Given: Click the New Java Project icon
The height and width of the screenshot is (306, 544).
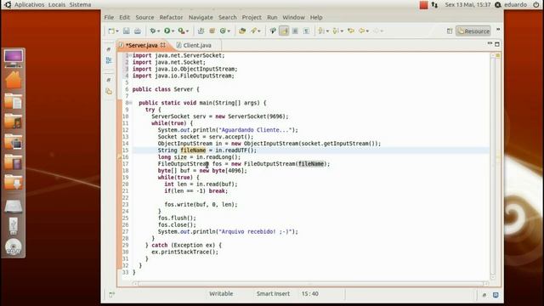Looking at the screenshot, I should [x=201, y=31].
